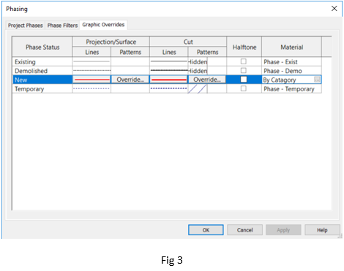Open Help for Phasing

(x=322, y=230)
